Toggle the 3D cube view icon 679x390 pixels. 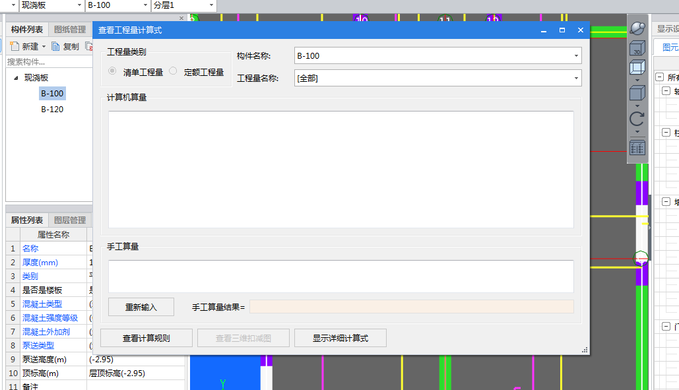pyautogui.click(x=637, y=48)
